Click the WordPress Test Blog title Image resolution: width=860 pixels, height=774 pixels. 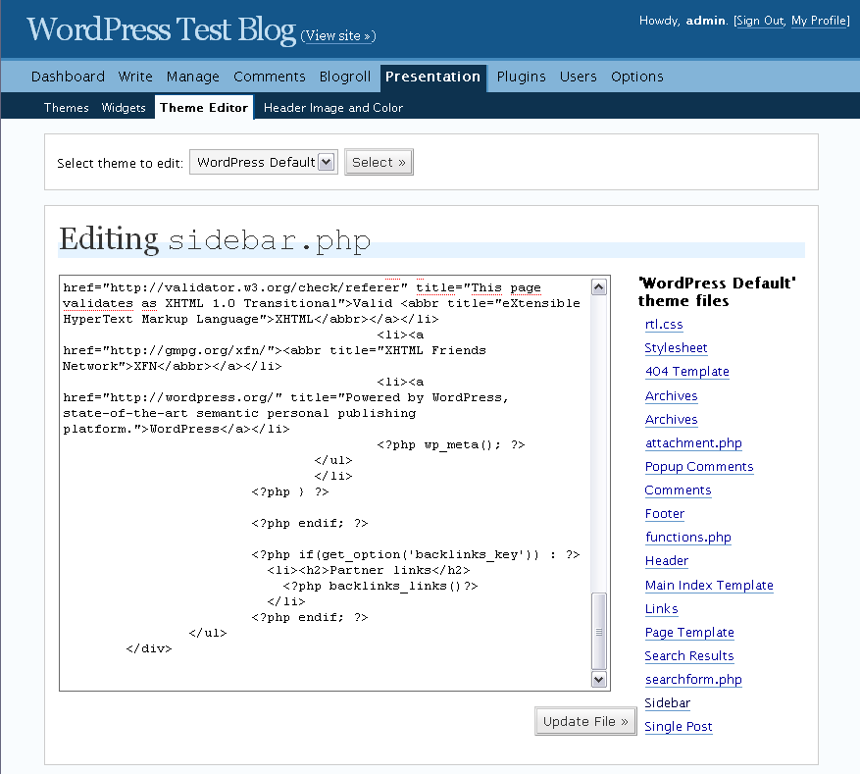pos(161,29)
